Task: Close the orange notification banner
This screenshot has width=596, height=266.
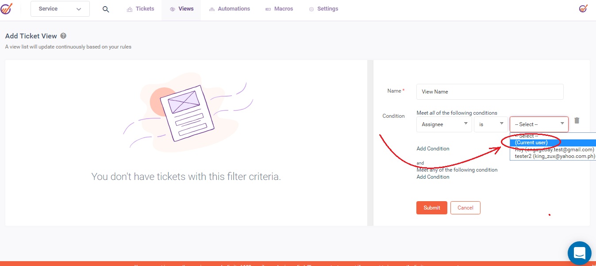Action: click(593, 265)
